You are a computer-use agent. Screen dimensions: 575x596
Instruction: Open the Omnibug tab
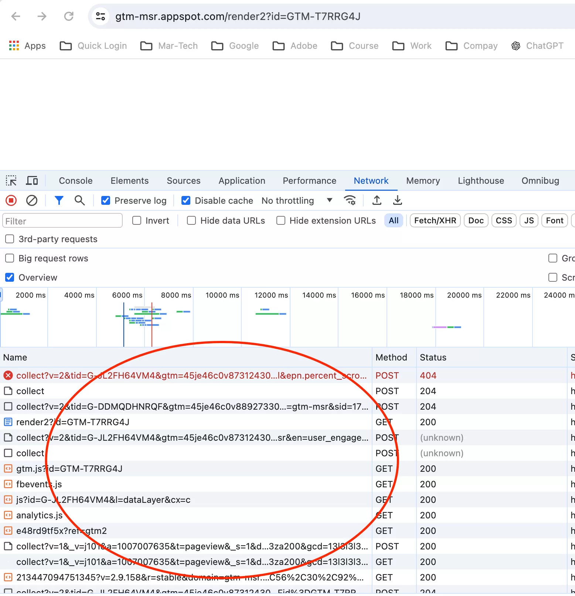click(x=540, y=181)
